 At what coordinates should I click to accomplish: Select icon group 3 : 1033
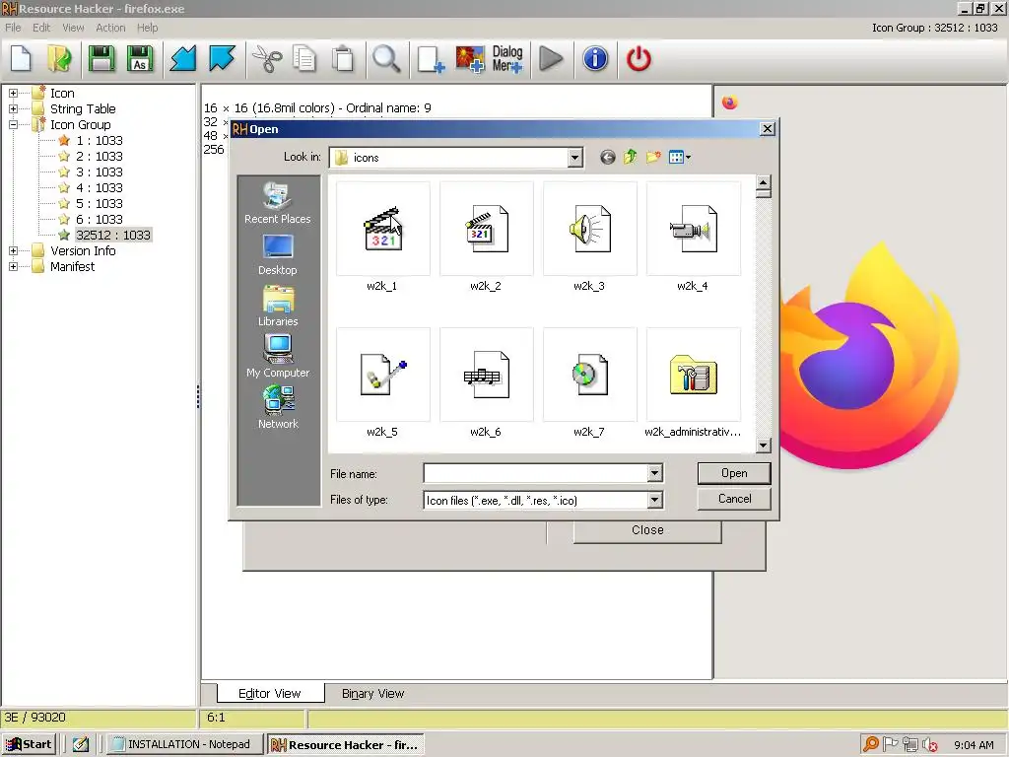(x=100, y=172)
